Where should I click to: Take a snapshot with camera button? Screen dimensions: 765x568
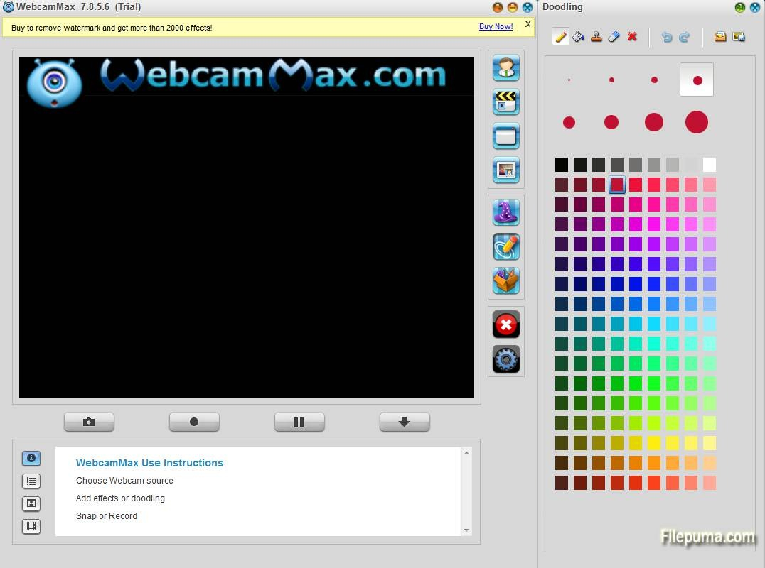coord(89,422)
